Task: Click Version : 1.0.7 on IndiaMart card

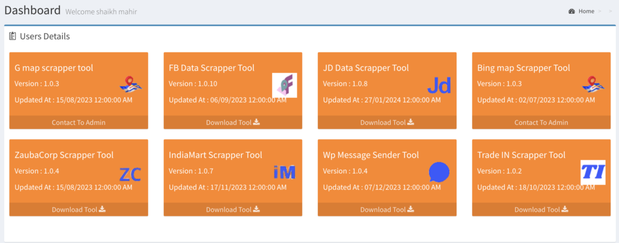Action: point(191,171)
